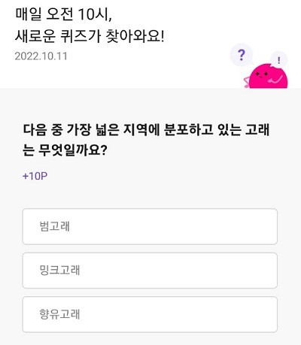The height and width of the screenshot is (345, 301).
Task: Click the purple question mark bubble
Action: tap(241, 55)
